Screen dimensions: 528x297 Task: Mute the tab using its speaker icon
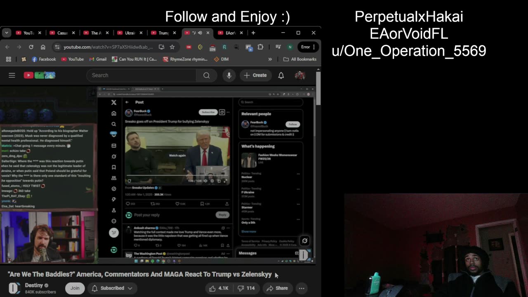pyautogui.click(x=200, y=33)
